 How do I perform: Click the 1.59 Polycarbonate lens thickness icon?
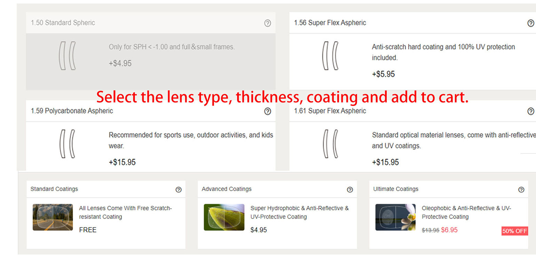click(67, 144)
